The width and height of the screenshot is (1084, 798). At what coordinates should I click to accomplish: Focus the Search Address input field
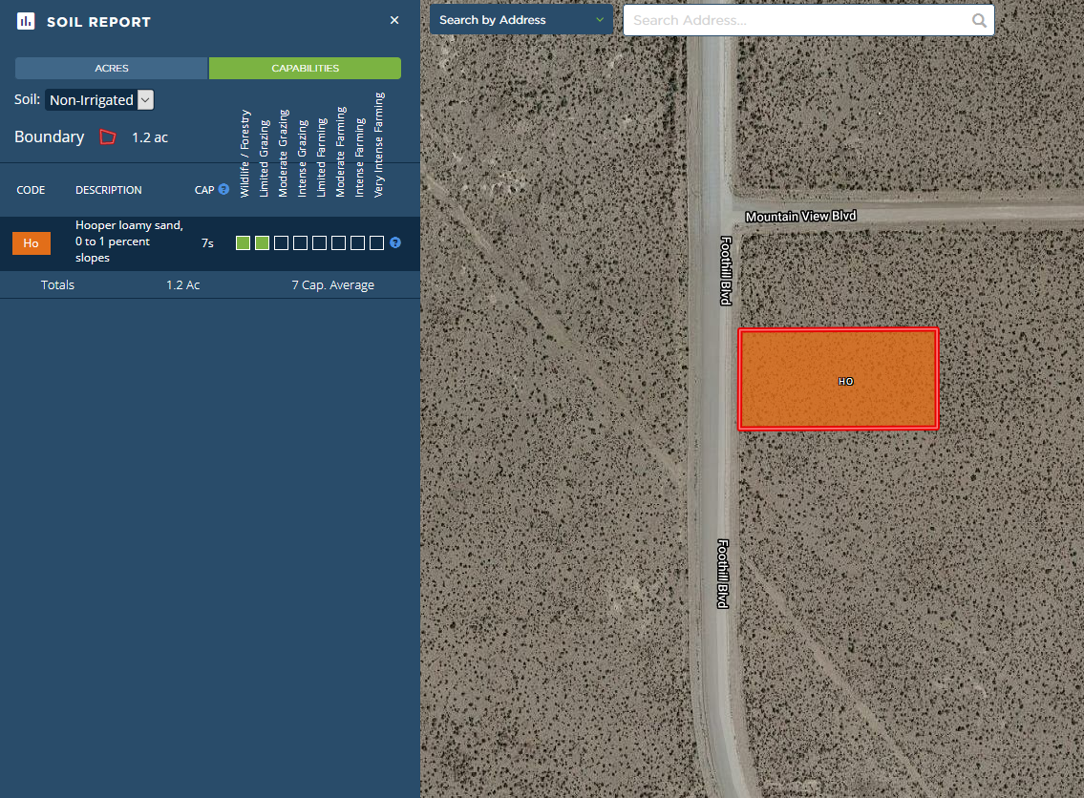pos(797,20)
